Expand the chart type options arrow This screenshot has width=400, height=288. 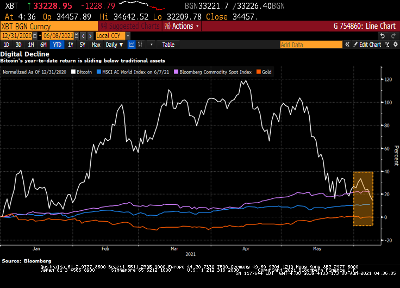152,45
